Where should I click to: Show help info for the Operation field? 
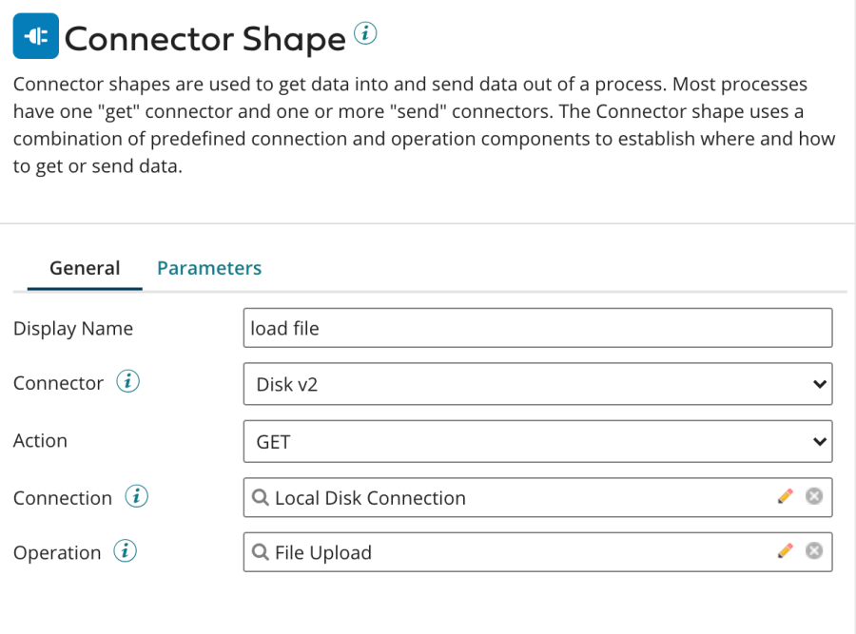(126, 551)
